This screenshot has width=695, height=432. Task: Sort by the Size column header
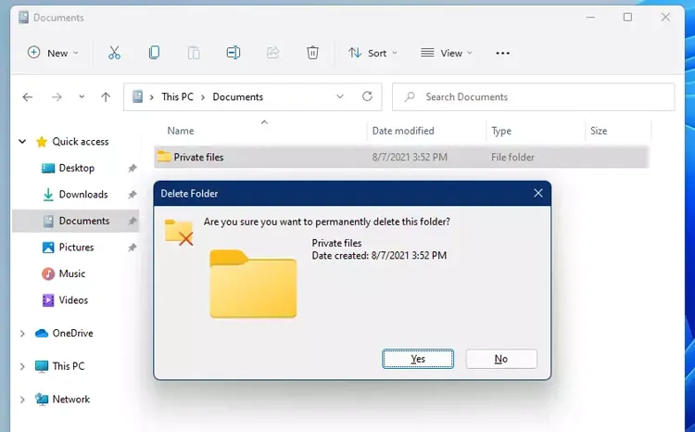(x=599, y=131)
